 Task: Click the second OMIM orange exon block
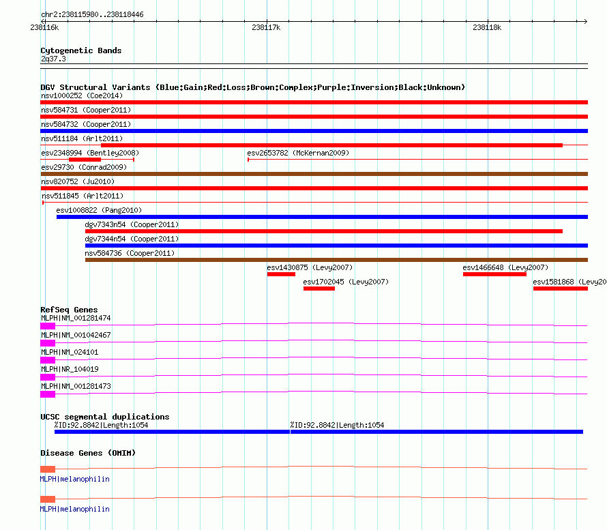(48, 499)
